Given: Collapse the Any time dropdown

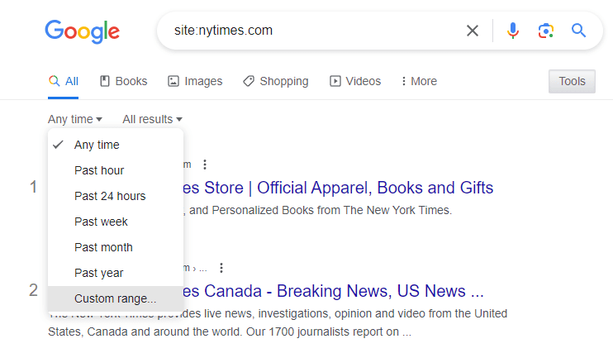Looking at the screenshot, I should 75,119.
